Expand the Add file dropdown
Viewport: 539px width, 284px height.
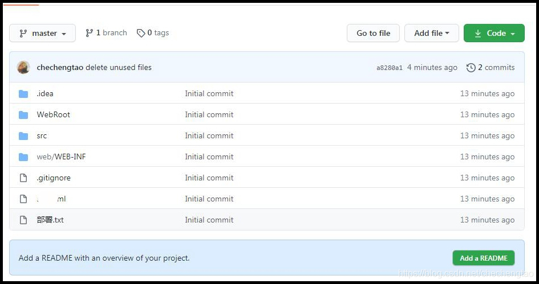point(431,34)
